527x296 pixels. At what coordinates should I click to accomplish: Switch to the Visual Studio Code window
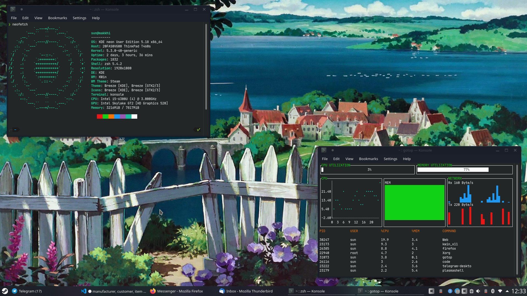(x=114, y=291)
